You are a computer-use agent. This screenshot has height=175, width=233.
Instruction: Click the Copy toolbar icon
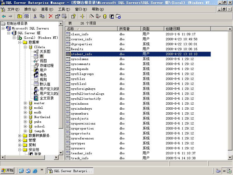[x=42, y=16]
